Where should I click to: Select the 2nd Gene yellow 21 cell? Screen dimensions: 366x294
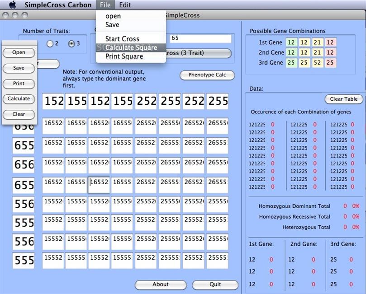317,52
